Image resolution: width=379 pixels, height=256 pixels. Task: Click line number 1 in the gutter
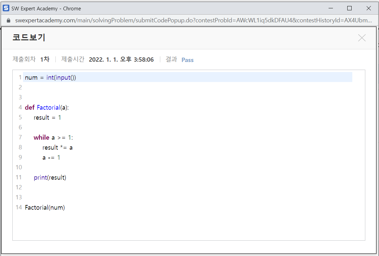point(20,77)
